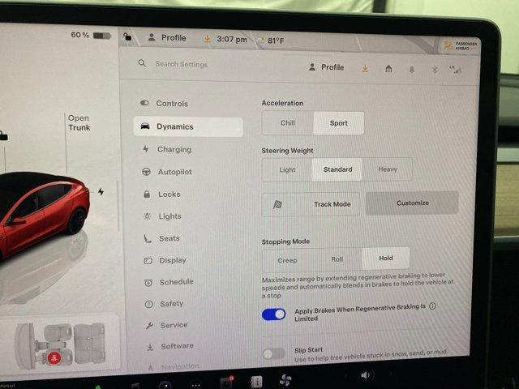The width and height of the screenshot is (519, 389).
Task: Open the Autopilot settings menu
Action: click(x=167, y=172)
